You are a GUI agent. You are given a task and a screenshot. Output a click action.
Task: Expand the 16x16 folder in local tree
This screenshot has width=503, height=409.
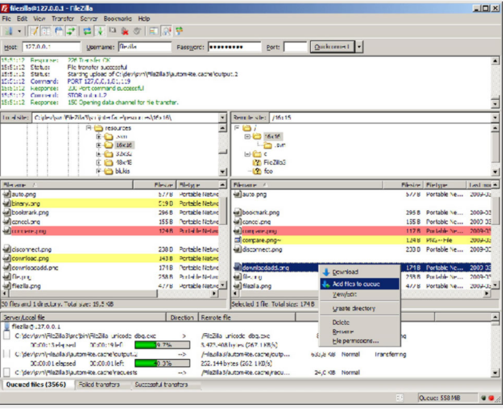click(x=99, y=144)
